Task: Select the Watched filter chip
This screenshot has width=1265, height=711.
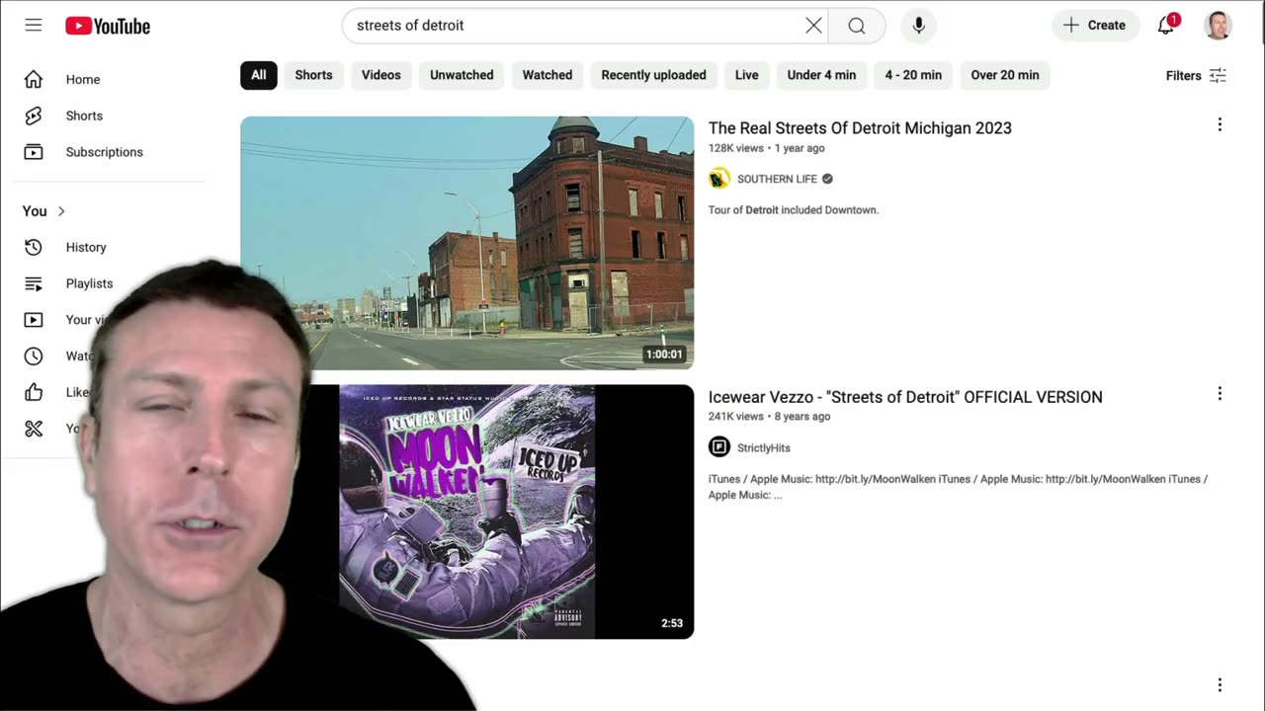Action: 548,75
